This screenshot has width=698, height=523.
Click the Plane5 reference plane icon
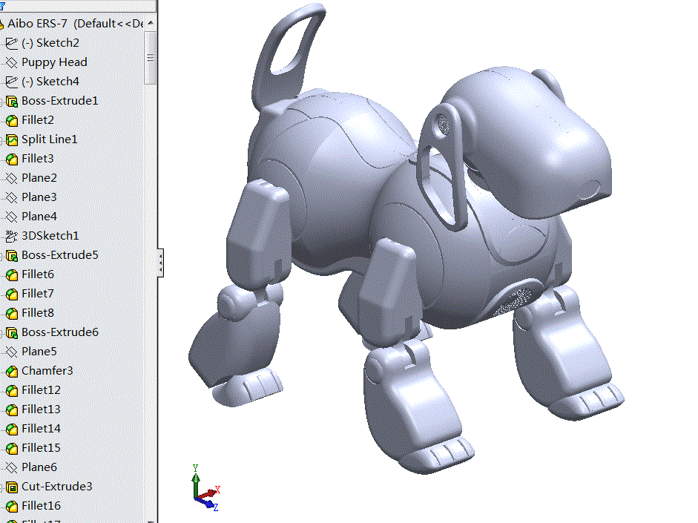(12, 352)
